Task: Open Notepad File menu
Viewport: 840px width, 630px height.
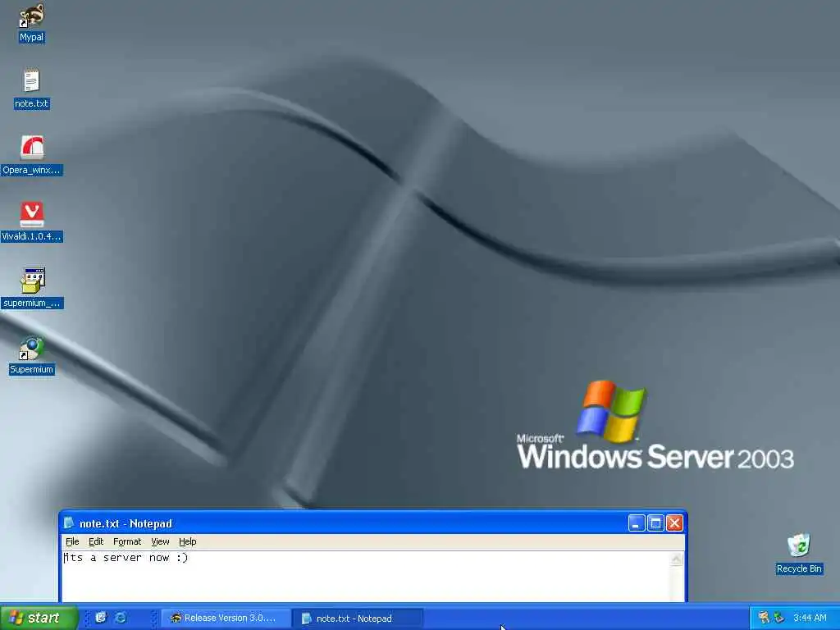Action: click(x=72, y=541)
